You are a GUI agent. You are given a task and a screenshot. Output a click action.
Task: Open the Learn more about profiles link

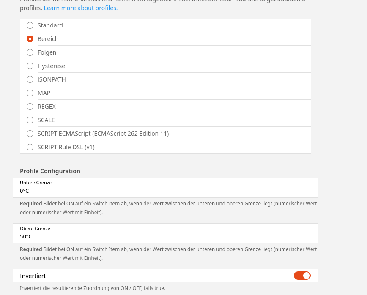[x=80, y=8]
